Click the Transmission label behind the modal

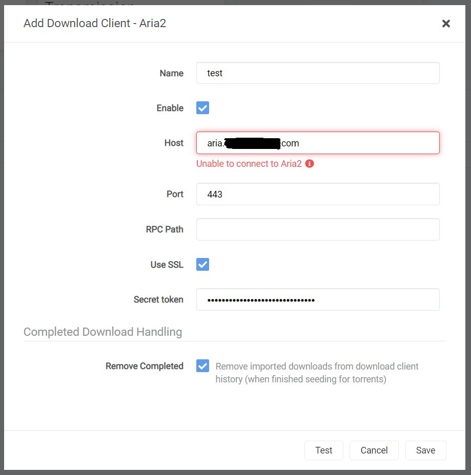click(x=90, y=4)
